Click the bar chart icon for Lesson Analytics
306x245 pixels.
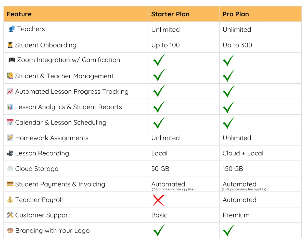[10, 107]
